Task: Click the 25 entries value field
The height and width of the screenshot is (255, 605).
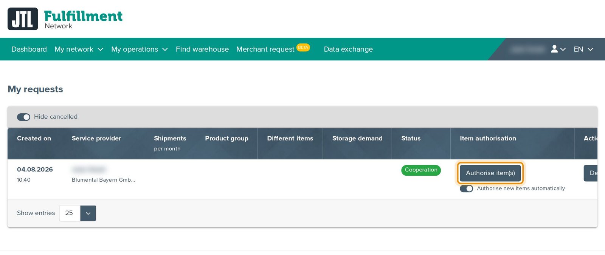Action: click(x=70, y=213)
